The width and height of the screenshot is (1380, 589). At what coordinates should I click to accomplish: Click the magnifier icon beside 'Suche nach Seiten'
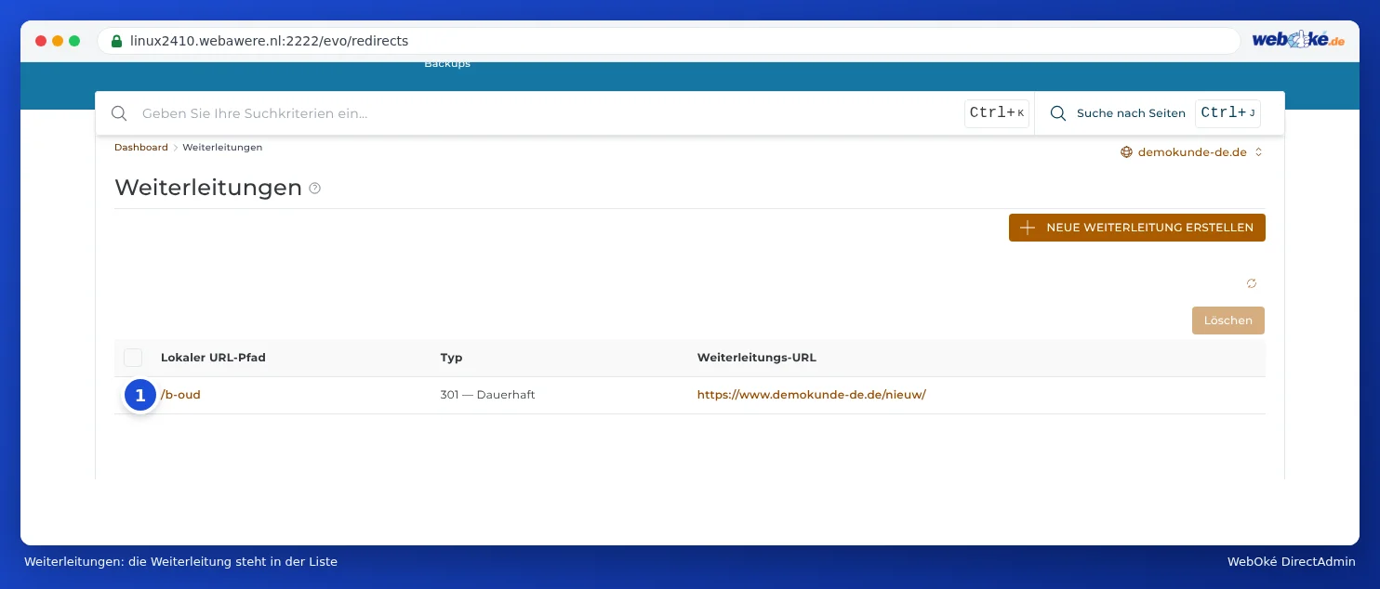point(1057,113)
